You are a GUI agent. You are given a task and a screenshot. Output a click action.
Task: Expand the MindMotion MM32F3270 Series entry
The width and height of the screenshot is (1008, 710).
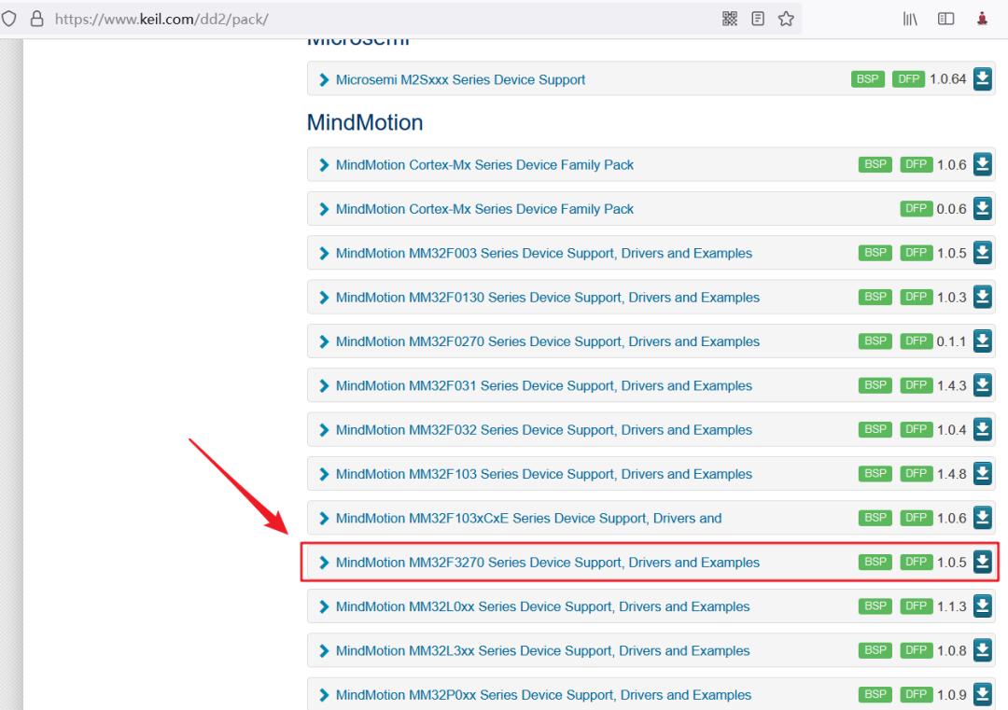click(x=324, y=563)
